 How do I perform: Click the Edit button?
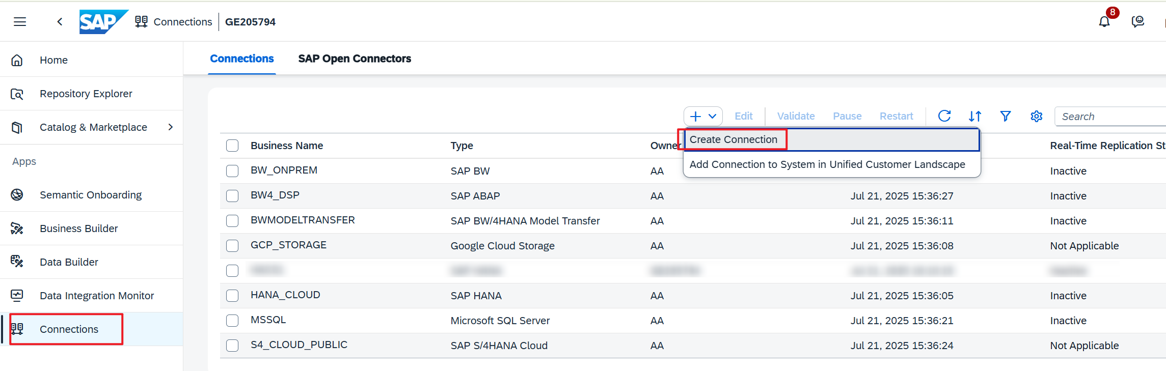point(743,116)
